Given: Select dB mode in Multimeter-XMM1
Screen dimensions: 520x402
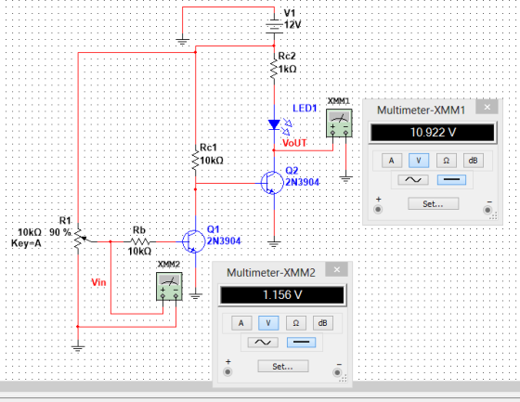Looking at the screenshot, I should pyautogui.click(x=474, y=161).
